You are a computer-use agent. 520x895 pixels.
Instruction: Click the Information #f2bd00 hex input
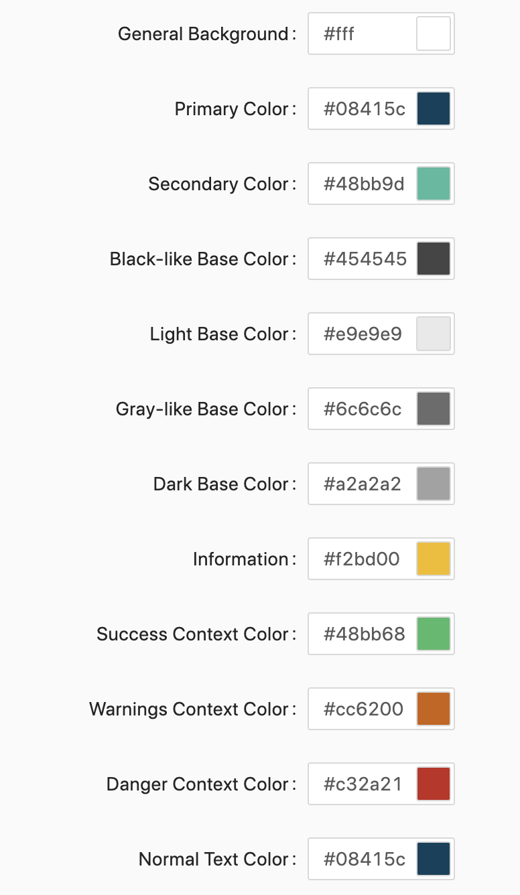362,559
